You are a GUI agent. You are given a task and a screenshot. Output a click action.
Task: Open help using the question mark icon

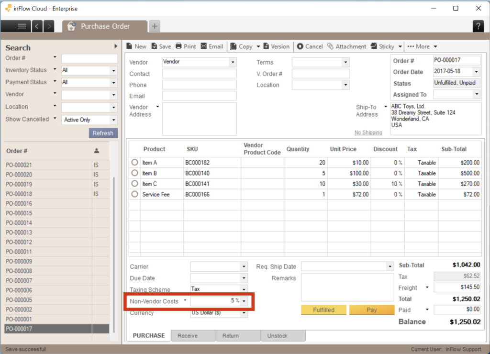click(x=478, y=26)
